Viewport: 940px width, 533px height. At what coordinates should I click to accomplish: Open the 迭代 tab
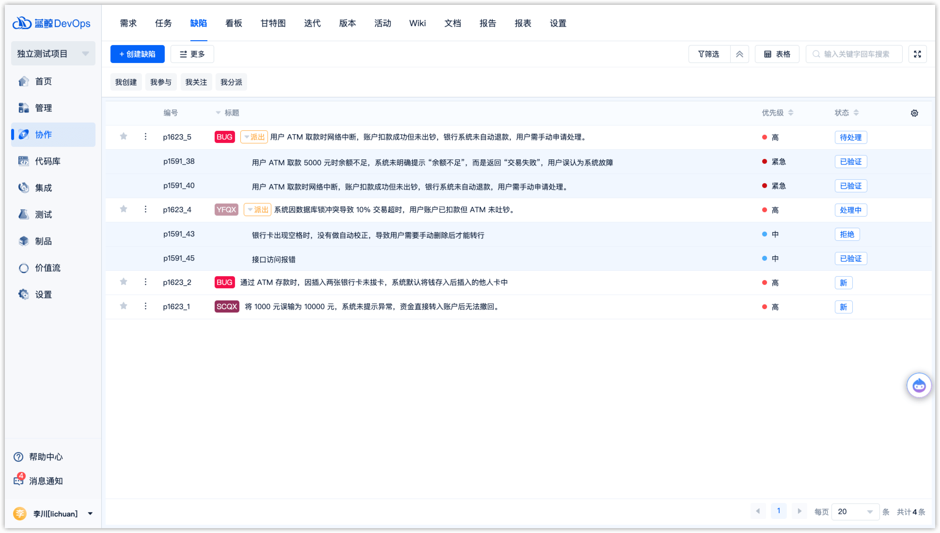312,23
